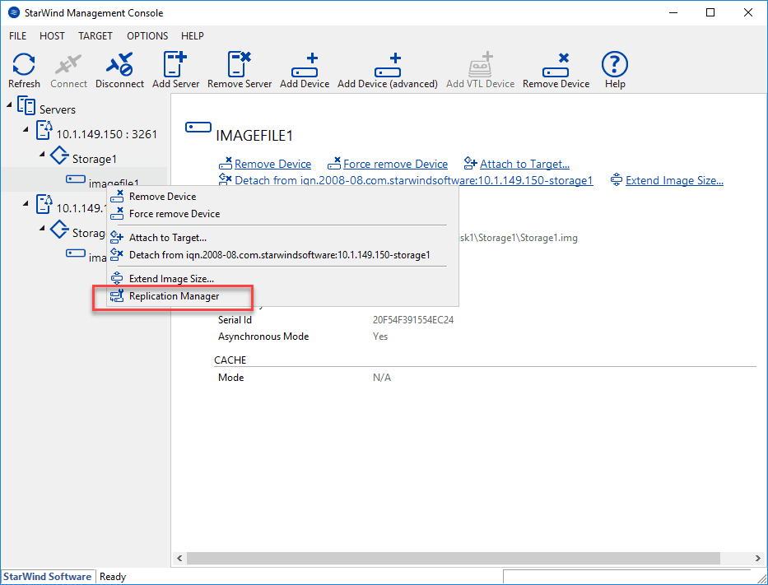
Task: Click the StarWind Software status bar text
Action: (x=48, y=577)
